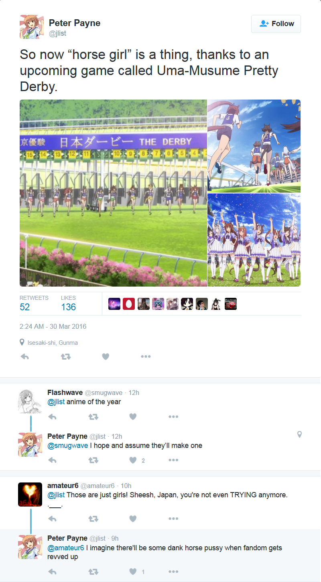Image resolution: width=321 pixels, height=582 pixels.
Task: Retweet Flashwave's reply
Action: point(93,417)
